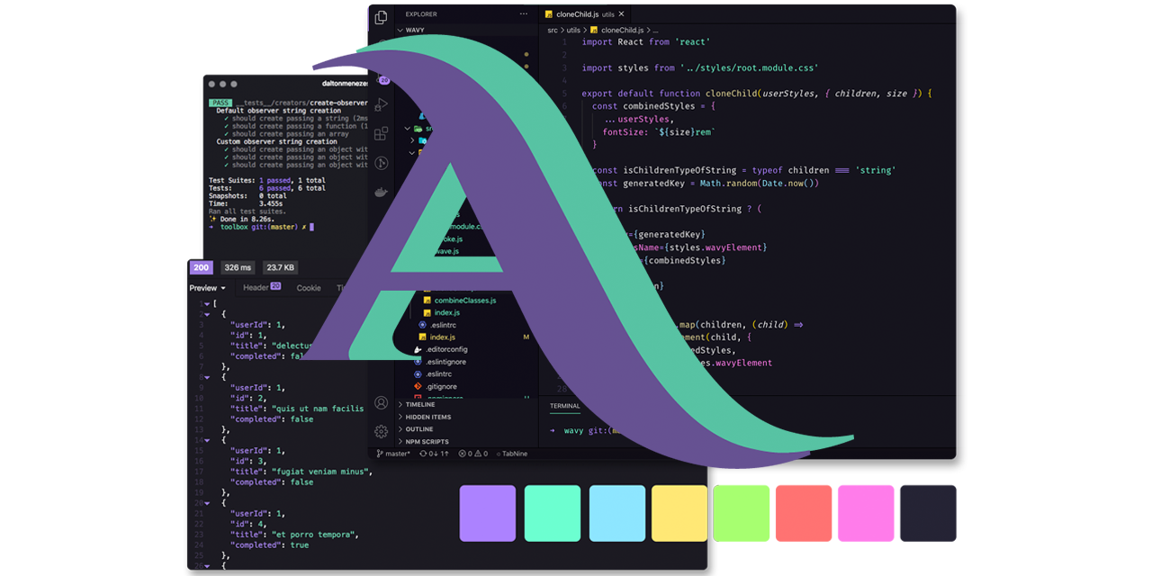Viewport: 1152px width, 576px height.
Task: Open the Preview dropdown in response panel
Action: tap(208, 288)
